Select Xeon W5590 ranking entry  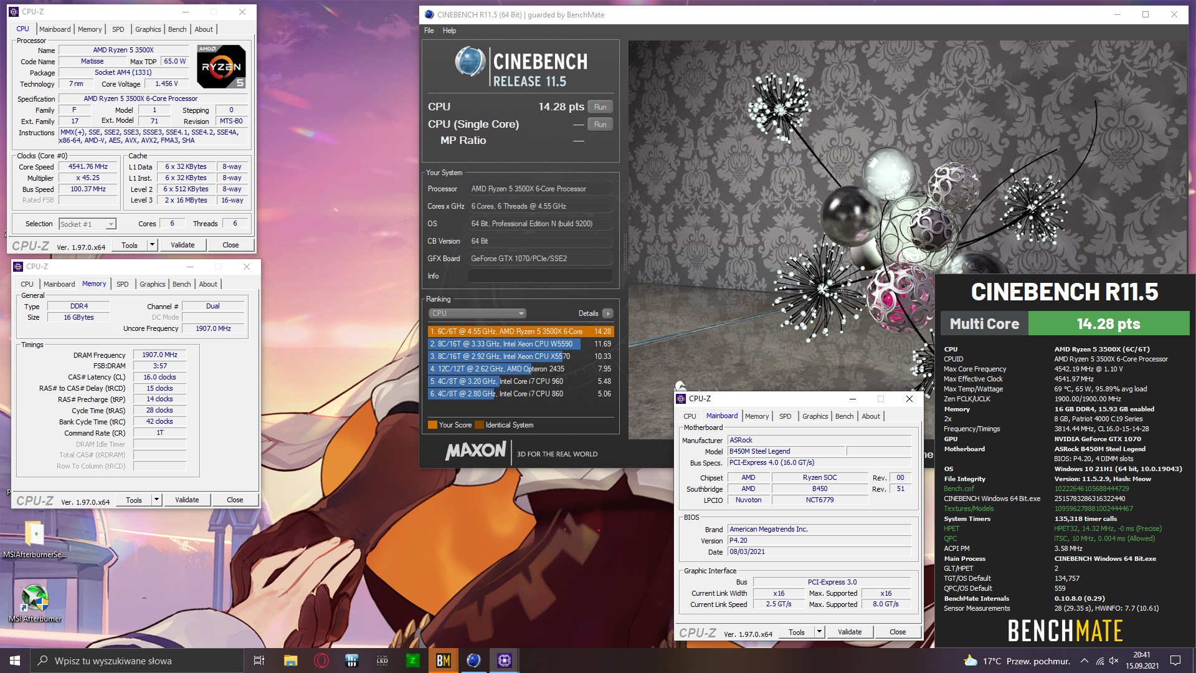[x=521, y=344]
